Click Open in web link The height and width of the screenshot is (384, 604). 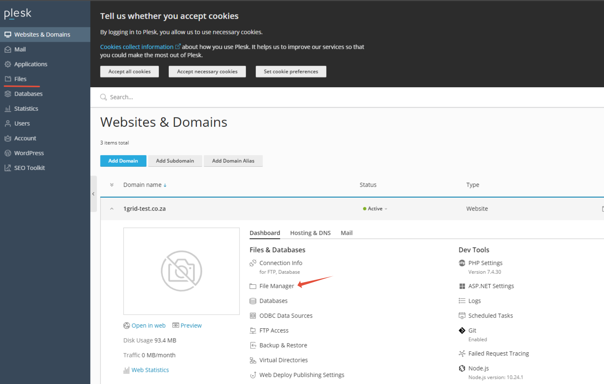pos(145,325)
